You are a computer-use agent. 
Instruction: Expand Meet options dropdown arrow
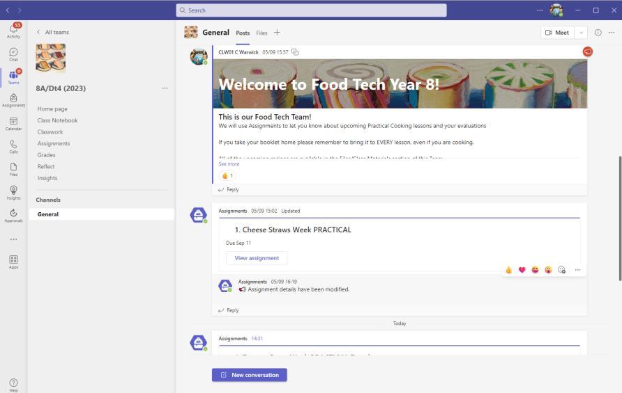point(581,33)
